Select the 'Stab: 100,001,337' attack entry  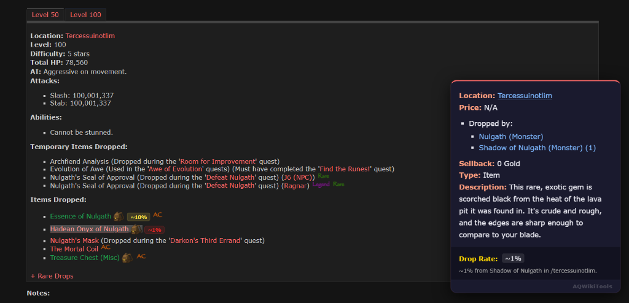(x=80, y=104)
